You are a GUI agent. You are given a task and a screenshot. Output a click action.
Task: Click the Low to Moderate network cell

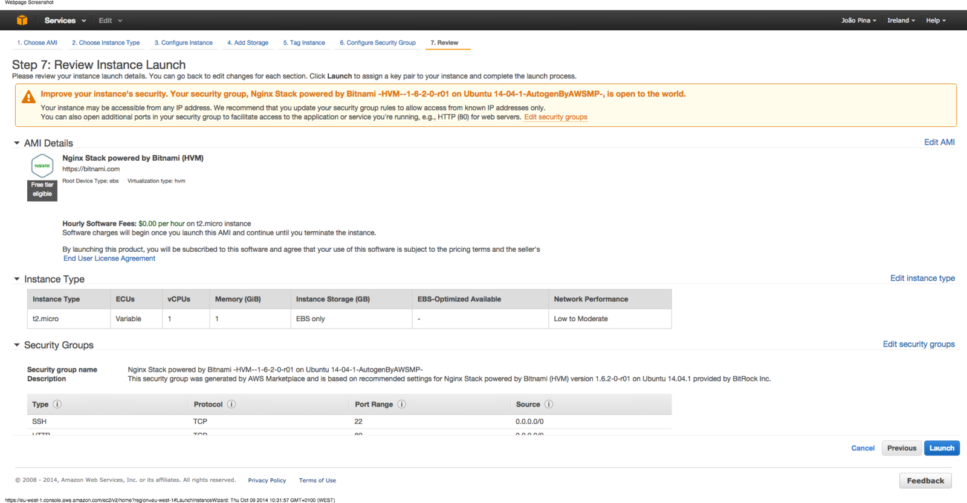coord(610,319)
